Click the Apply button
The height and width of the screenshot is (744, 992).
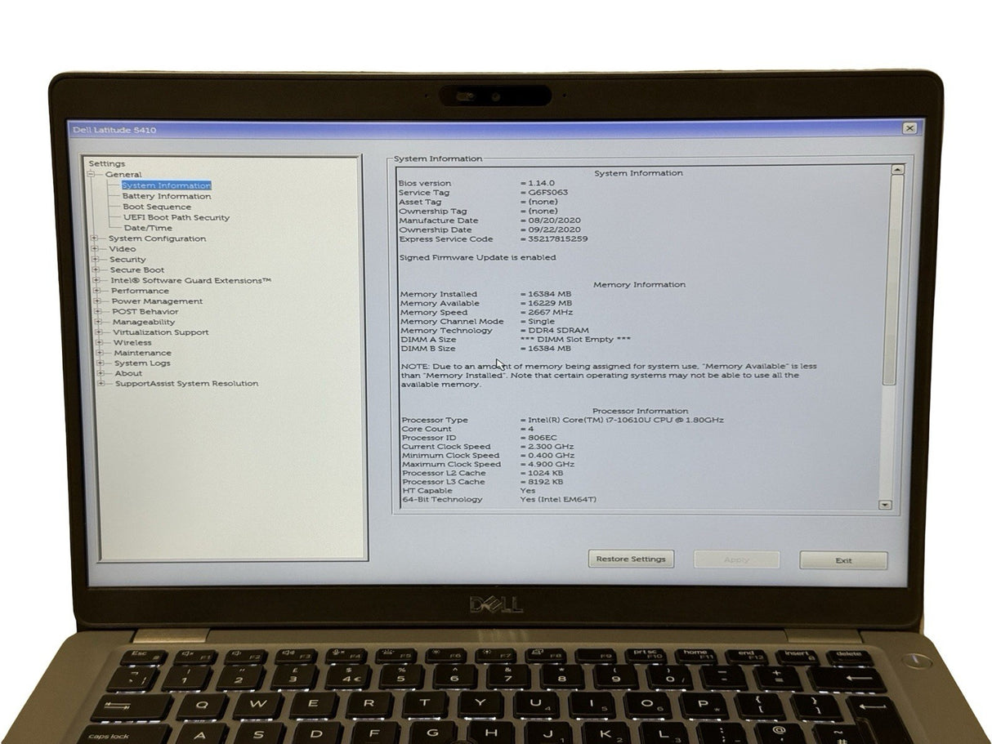click(736, 560)
